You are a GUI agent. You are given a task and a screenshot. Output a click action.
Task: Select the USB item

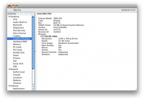[15, 66]
